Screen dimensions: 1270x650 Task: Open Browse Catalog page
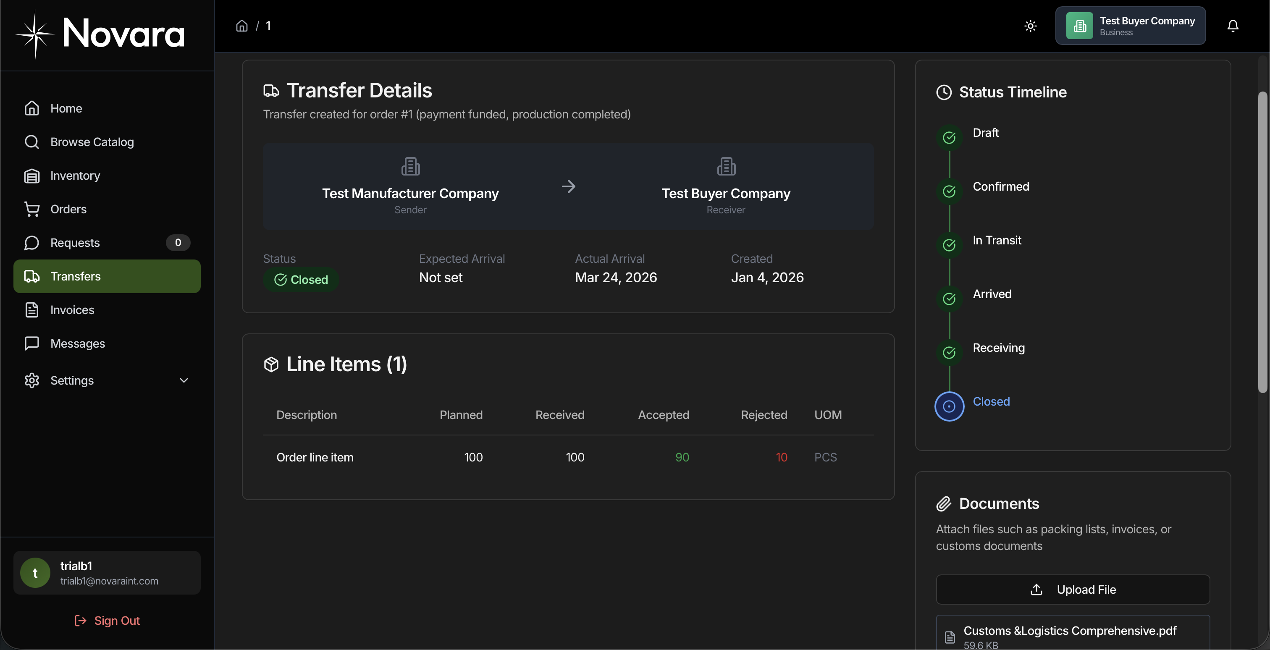click(107, 142)
